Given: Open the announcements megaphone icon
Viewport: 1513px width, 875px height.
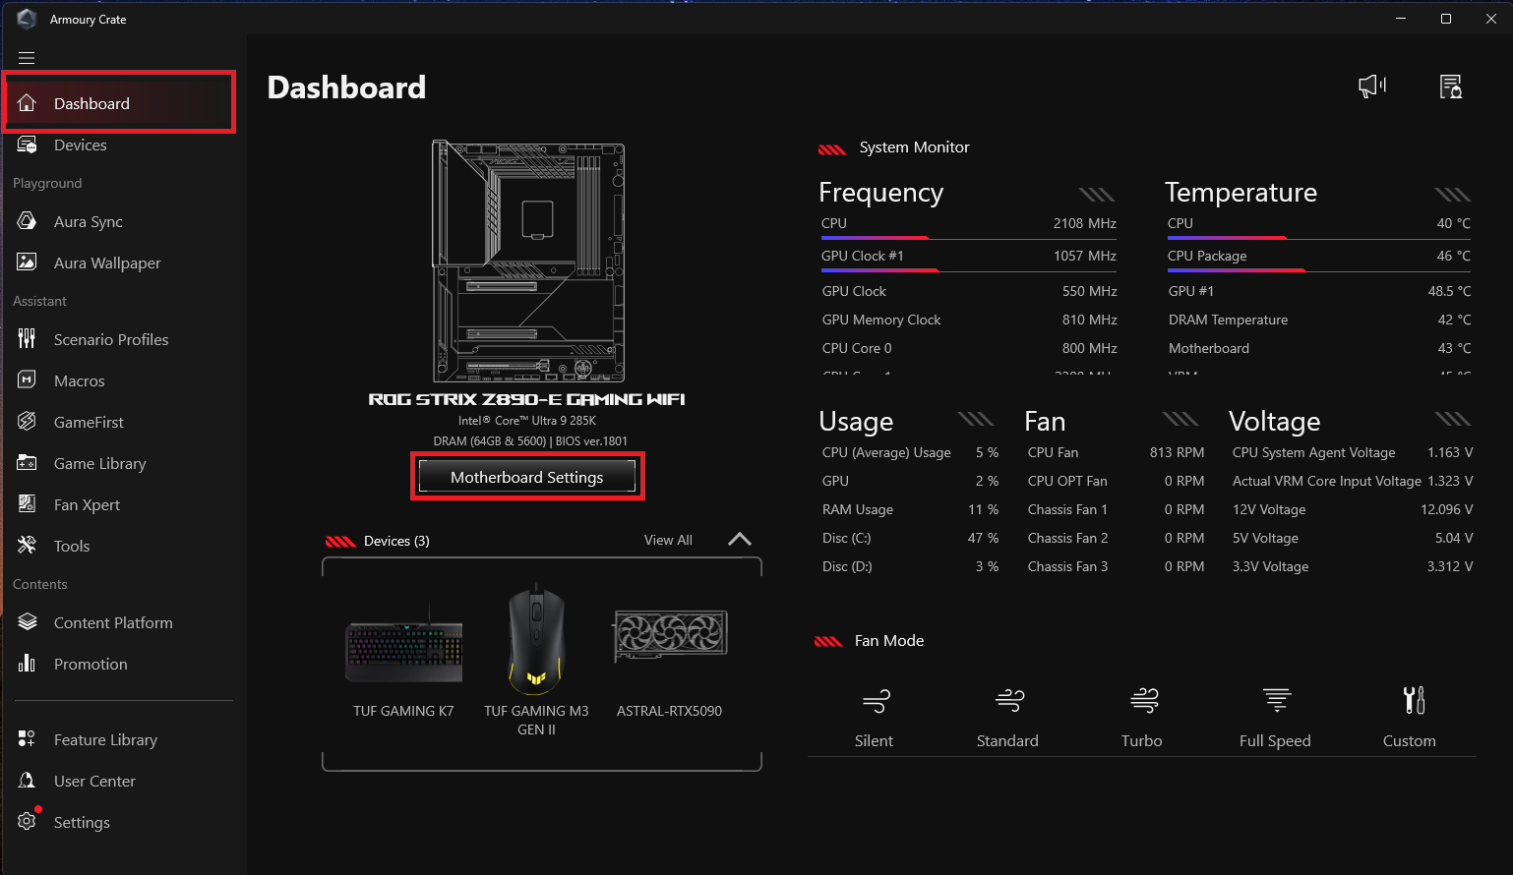Looking at the screenshot, I should tap(1372, 87).
